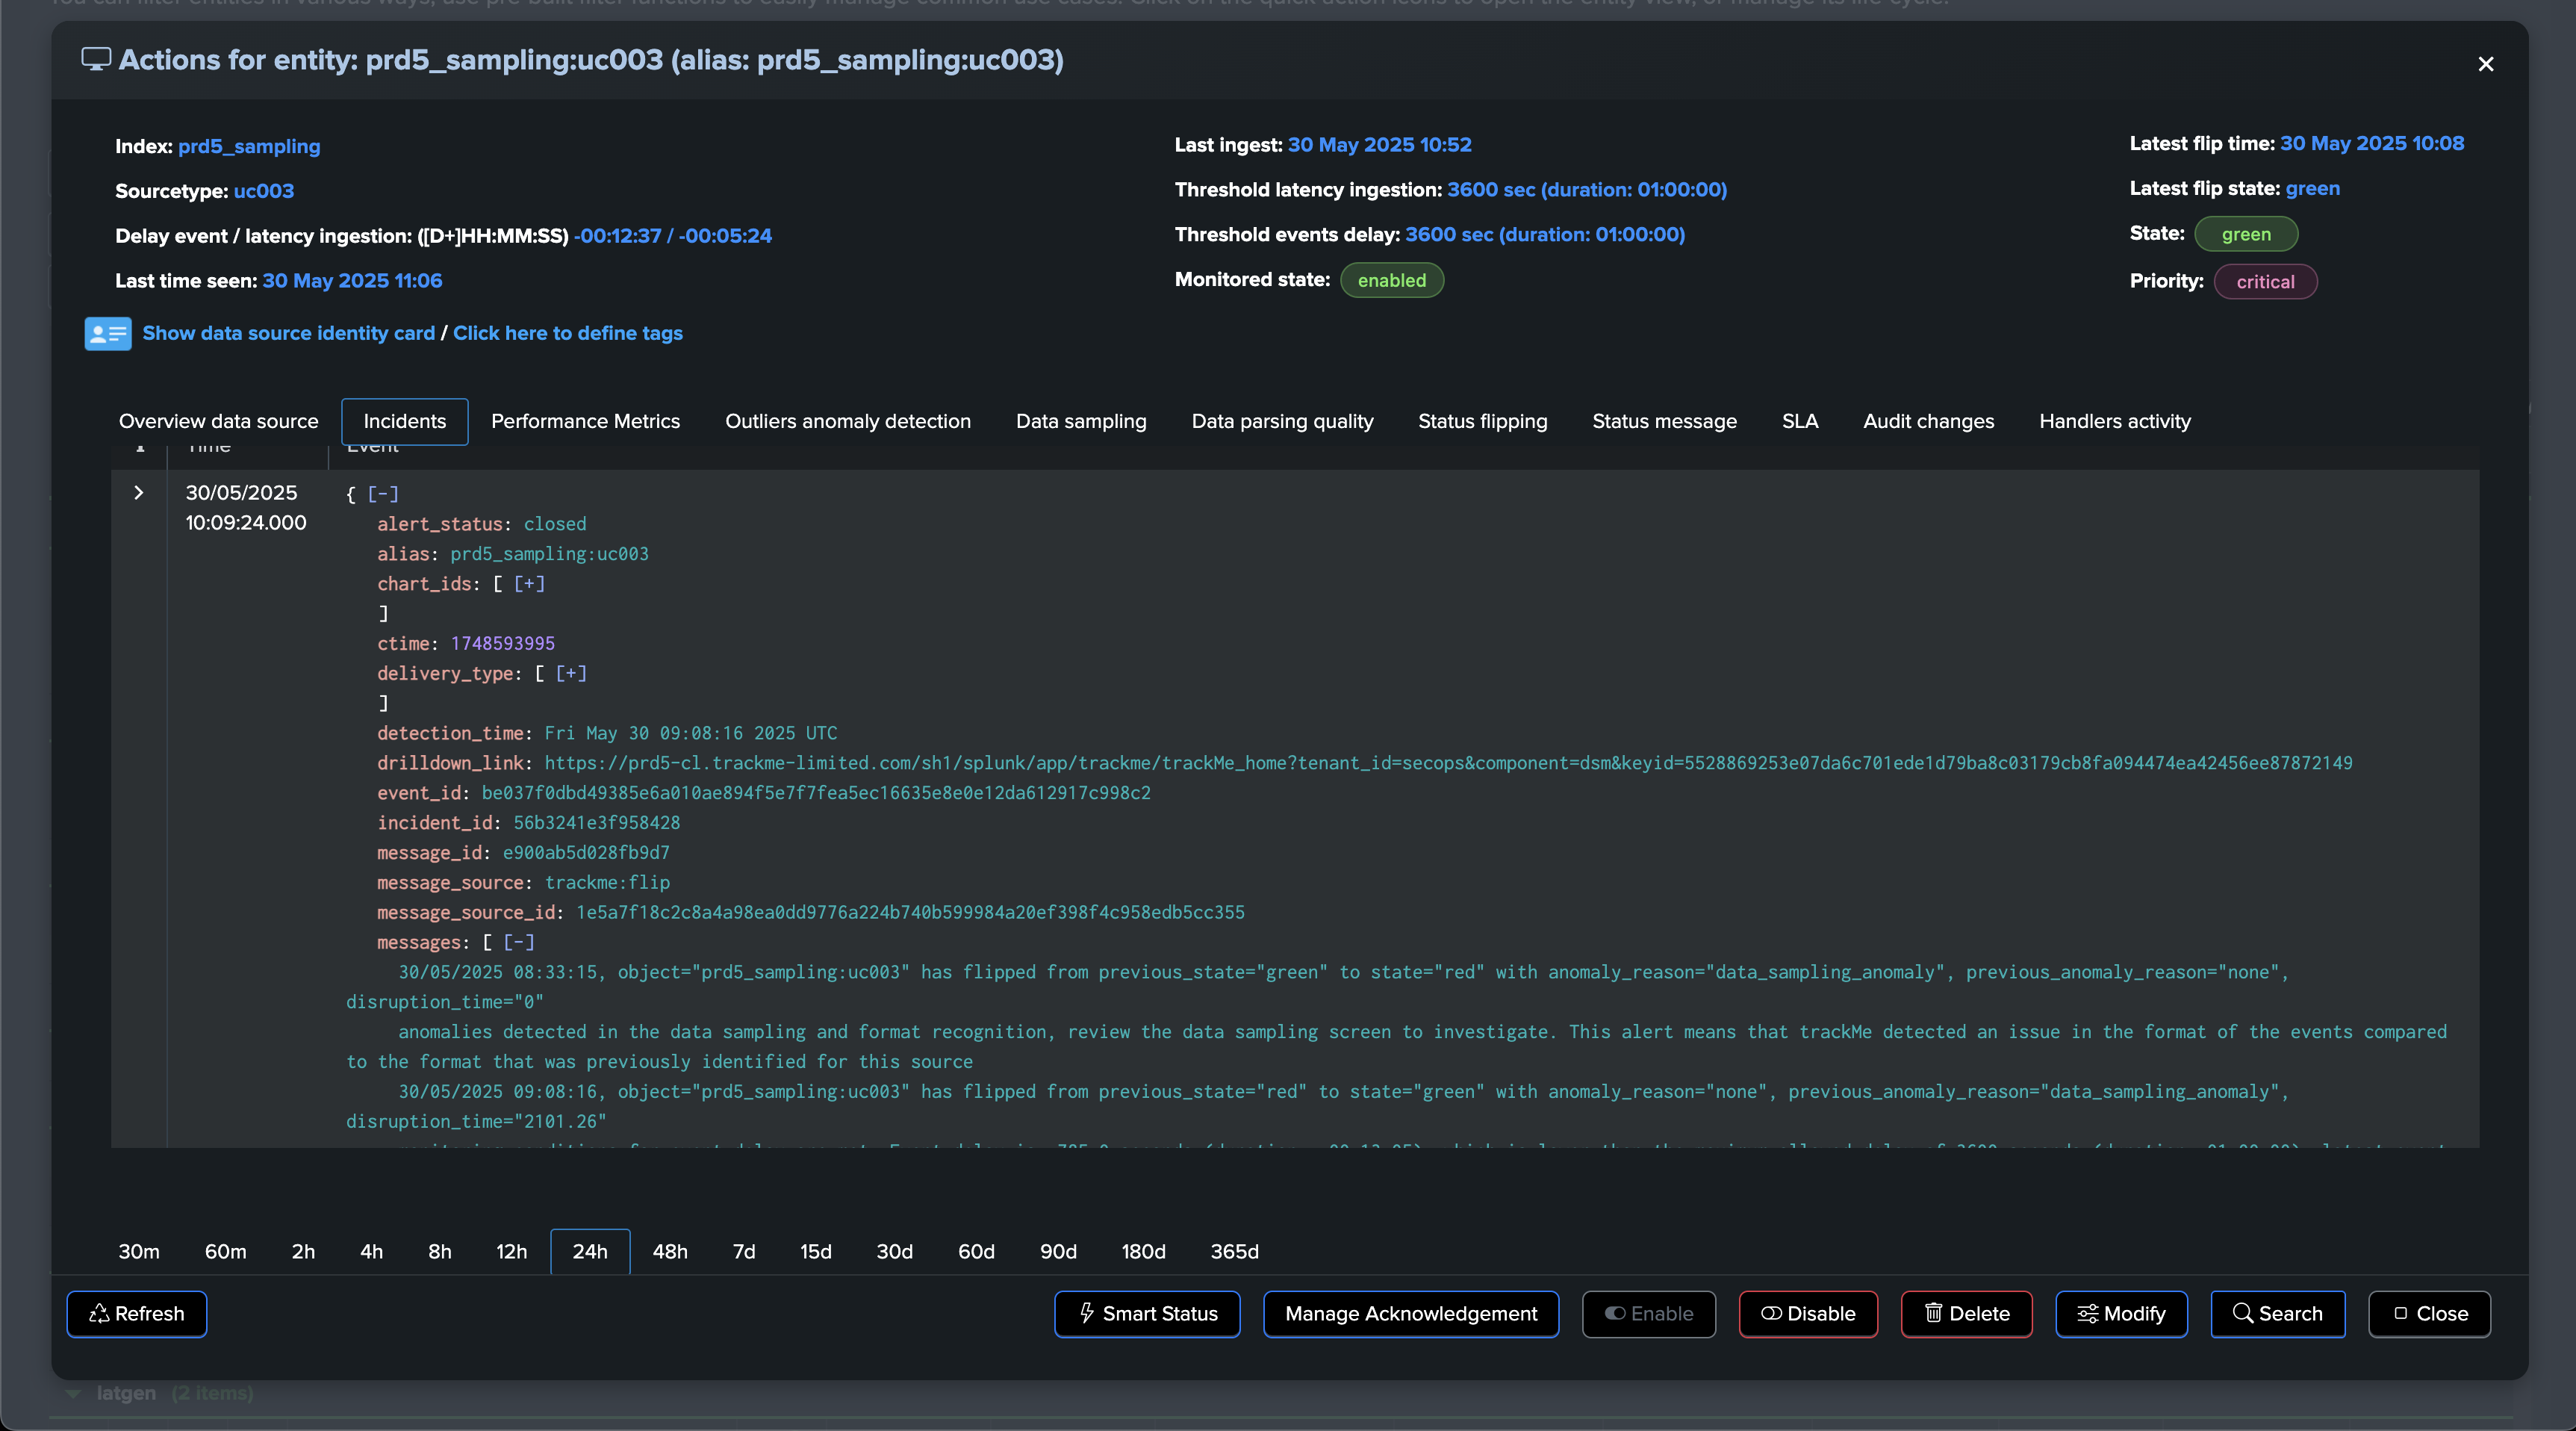Viewport: 2576px width, 1431px height.
Task: Close the dialog with top-right X
Action: click(2485, 64)
